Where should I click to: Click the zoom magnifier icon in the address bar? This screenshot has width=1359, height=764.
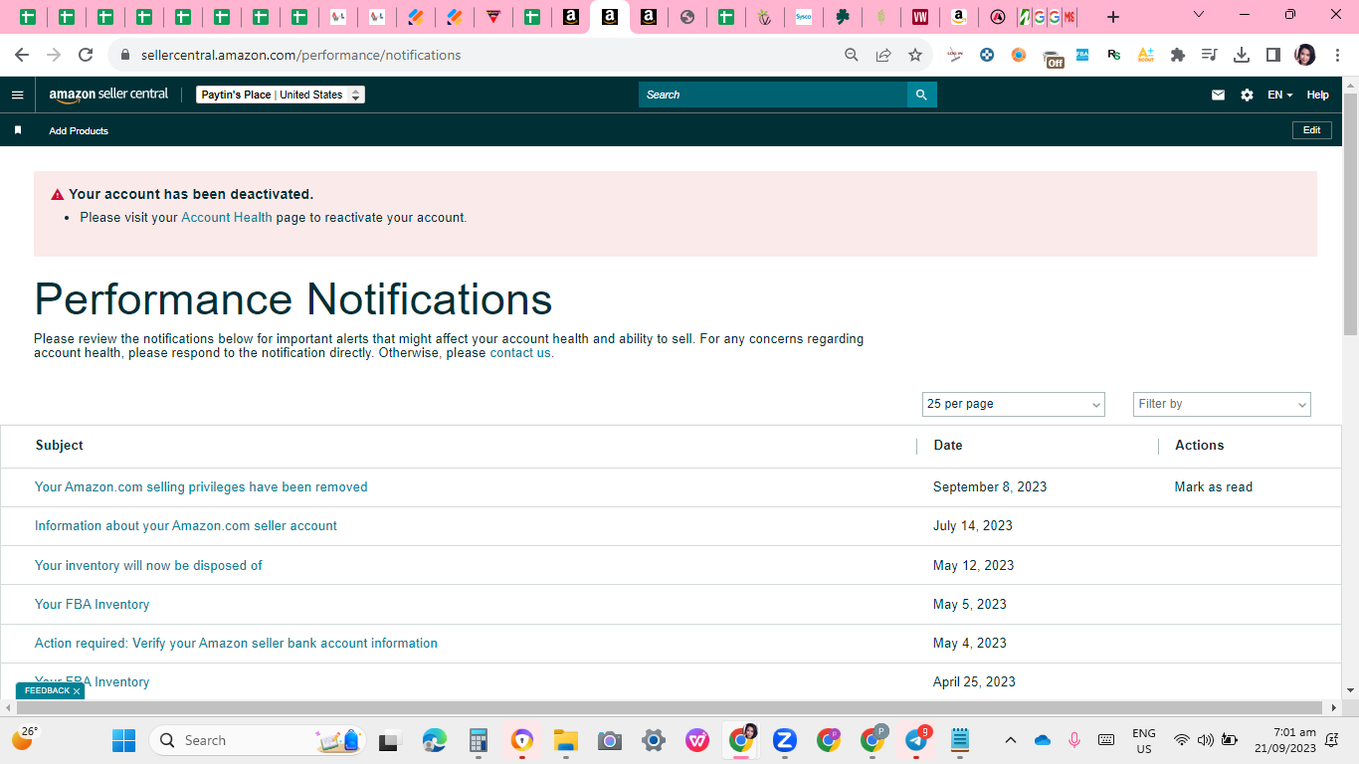[852, 55]
